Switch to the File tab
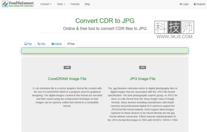The width and height of the screenshot is (207, 132). coord(28,44)
